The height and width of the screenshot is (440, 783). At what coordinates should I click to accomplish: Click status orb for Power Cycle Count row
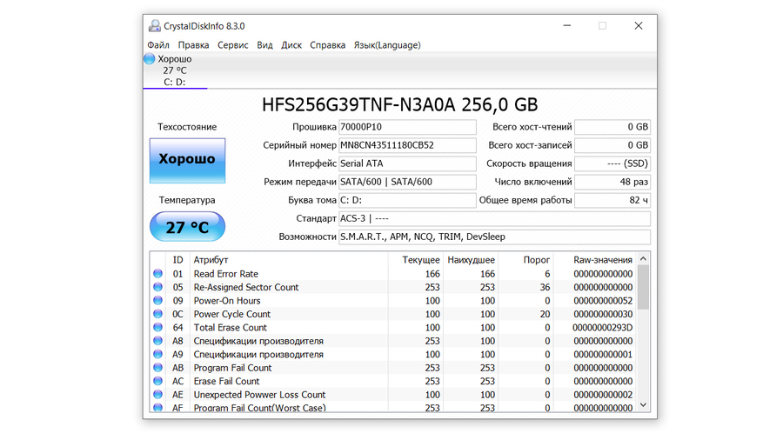(x=157, y=314)
